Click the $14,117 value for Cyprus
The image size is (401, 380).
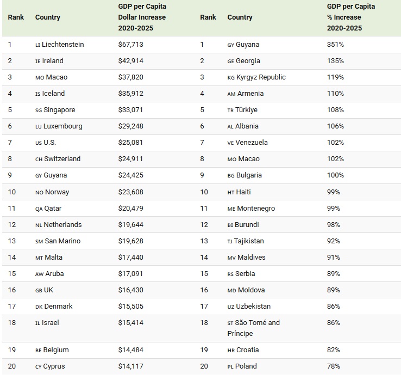130,366
